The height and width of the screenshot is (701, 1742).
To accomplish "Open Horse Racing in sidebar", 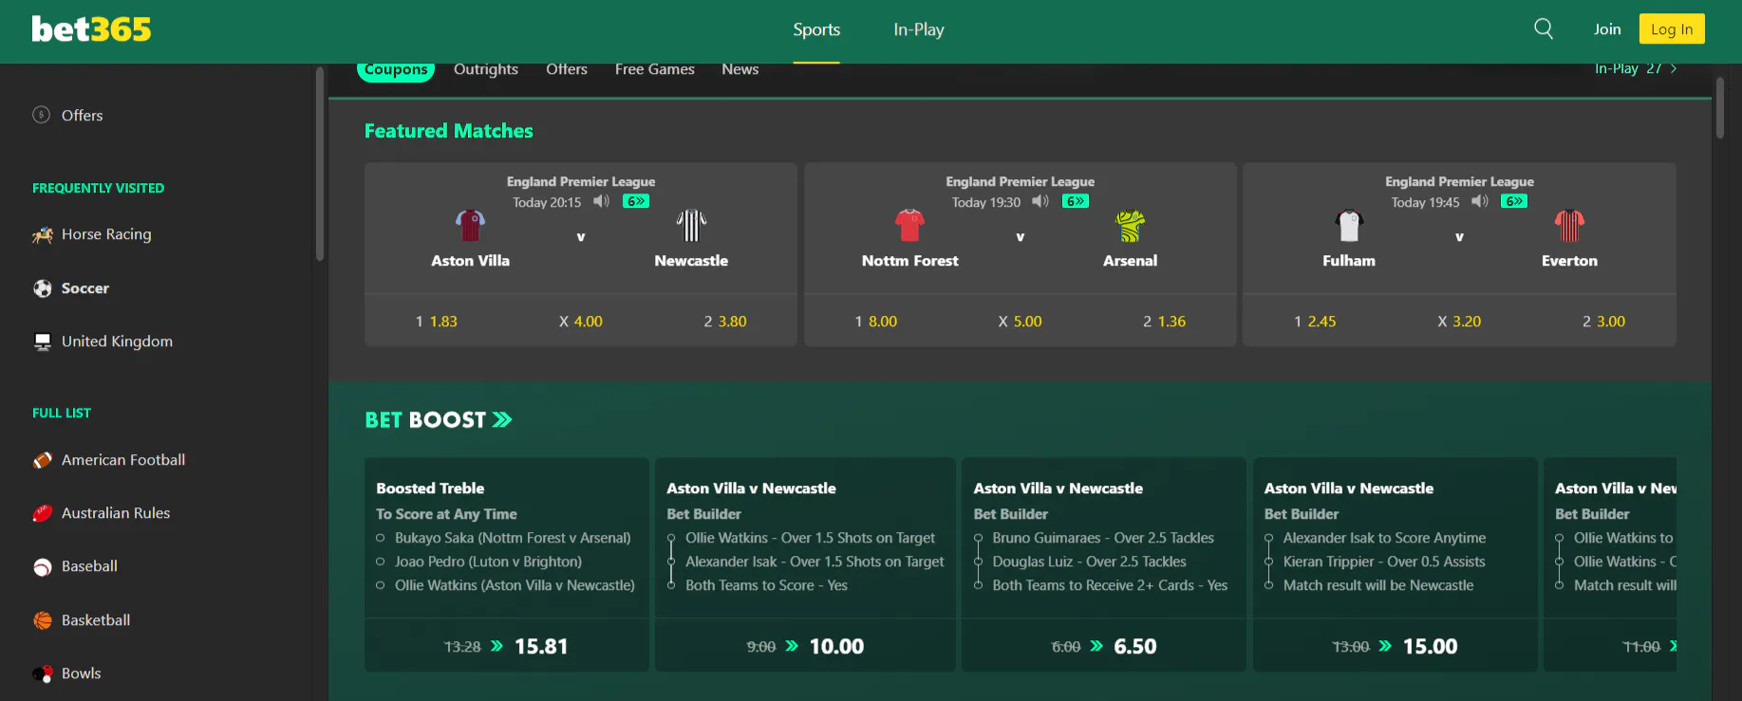I will point(106,234).
